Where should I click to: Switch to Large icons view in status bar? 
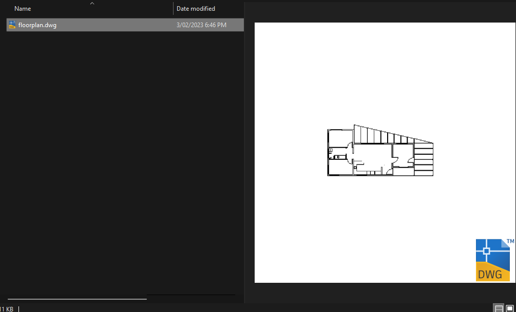click(509, 308)
